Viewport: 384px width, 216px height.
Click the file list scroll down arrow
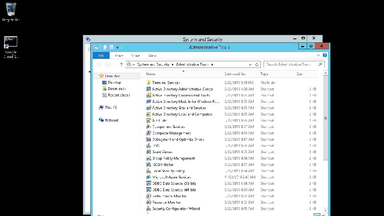tap(326, 210)
